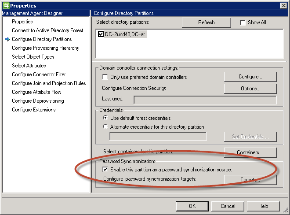Image resolution: width=290 pixels, height=215 pixels.
Task: Open the Properties page in designer list
Action: coord(22,22)
